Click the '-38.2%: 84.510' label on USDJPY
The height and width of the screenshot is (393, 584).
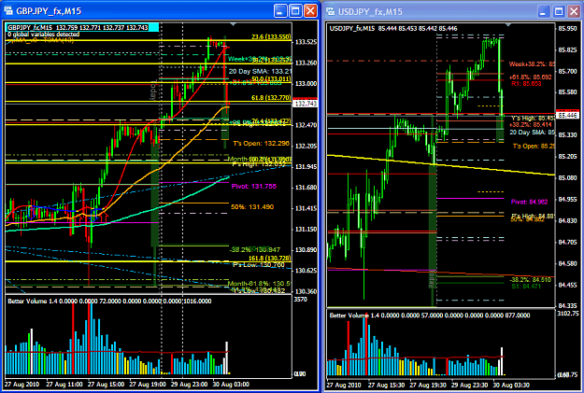tap(530, 279)
